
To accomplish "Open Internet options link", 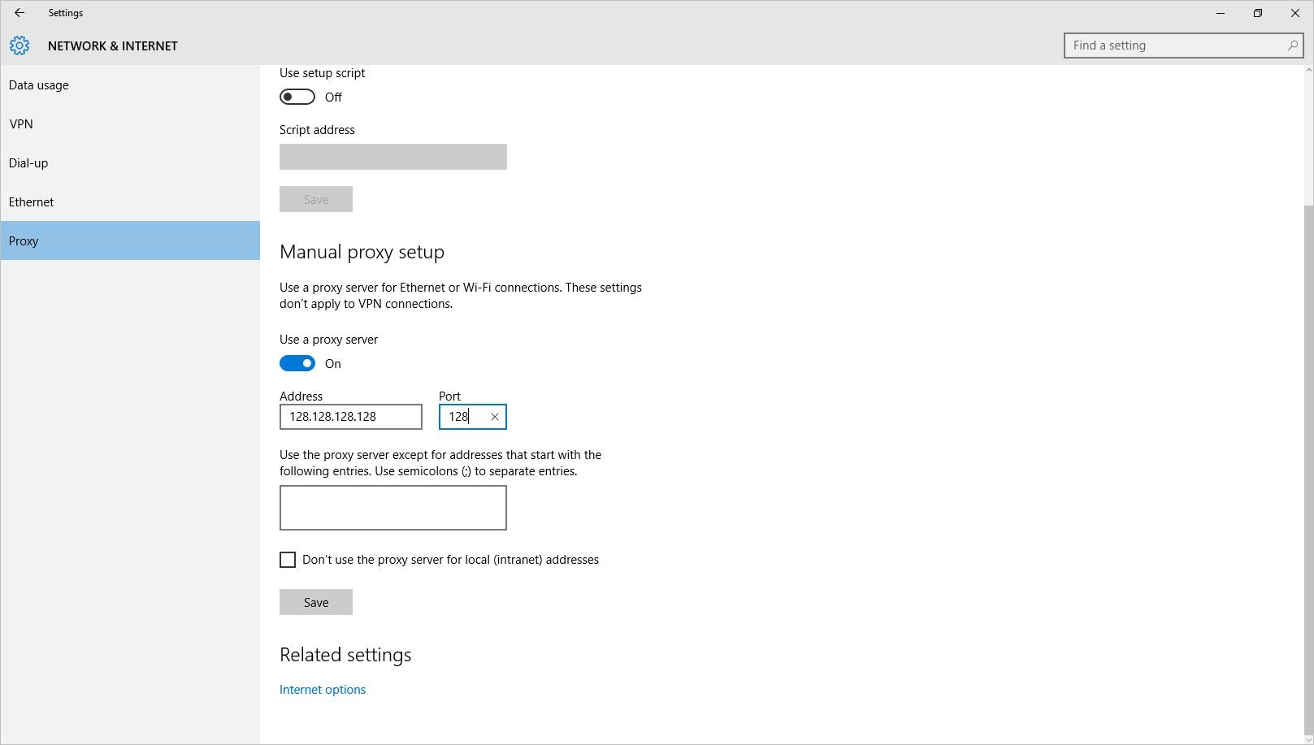I will (x=322, y=689).
